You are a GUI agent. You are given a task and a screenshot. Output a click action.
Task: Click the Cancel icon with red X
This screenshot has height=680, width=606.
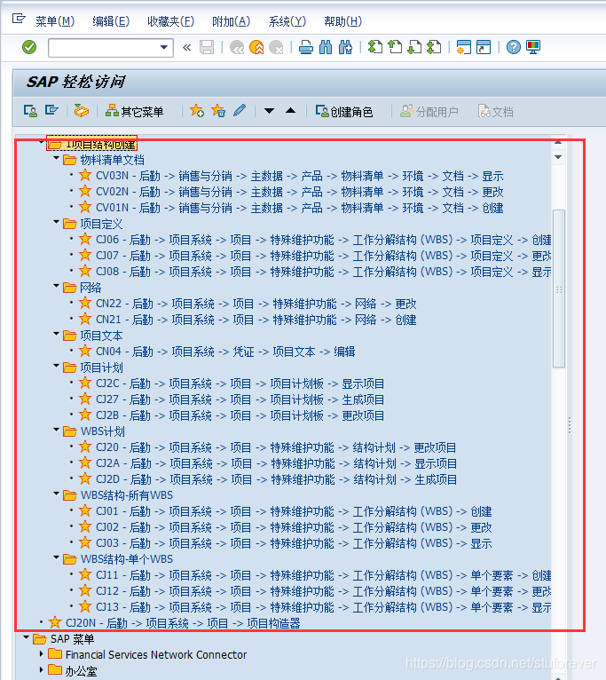coord(277,47)
